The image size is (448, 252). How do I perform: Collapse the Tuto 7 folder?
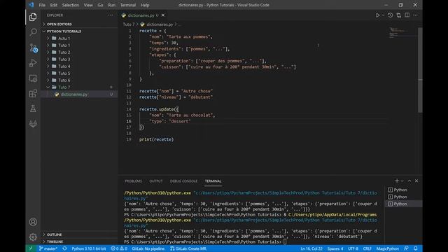click(79, 87)
